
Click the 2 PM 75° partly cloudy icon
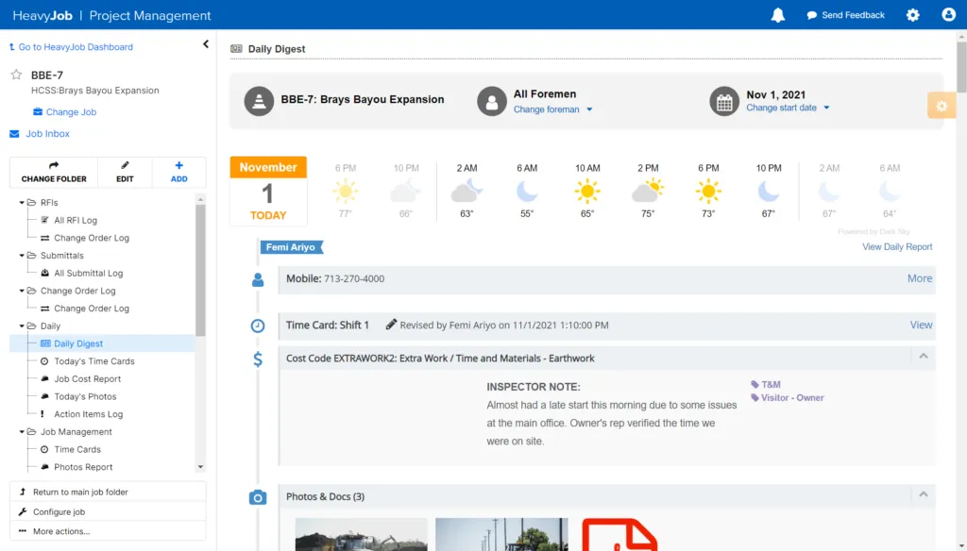pyautogui.click(x=648, y=192)
